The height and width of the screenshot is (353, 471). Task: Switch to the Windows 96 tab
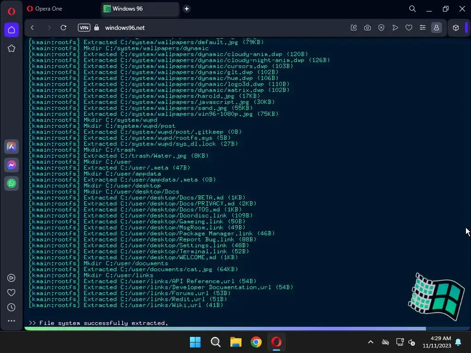140,9
